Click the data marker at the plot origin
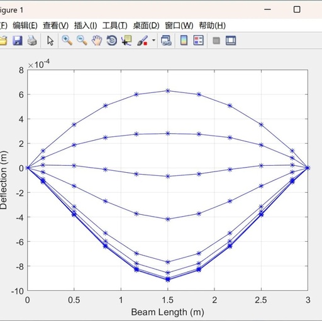The height and width of the screenshot is (321, 322). tap(28, 168)
